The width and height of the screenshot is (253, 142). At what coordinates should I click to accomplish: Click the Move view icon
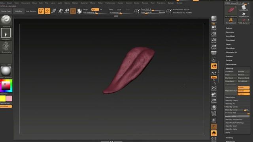214,95
